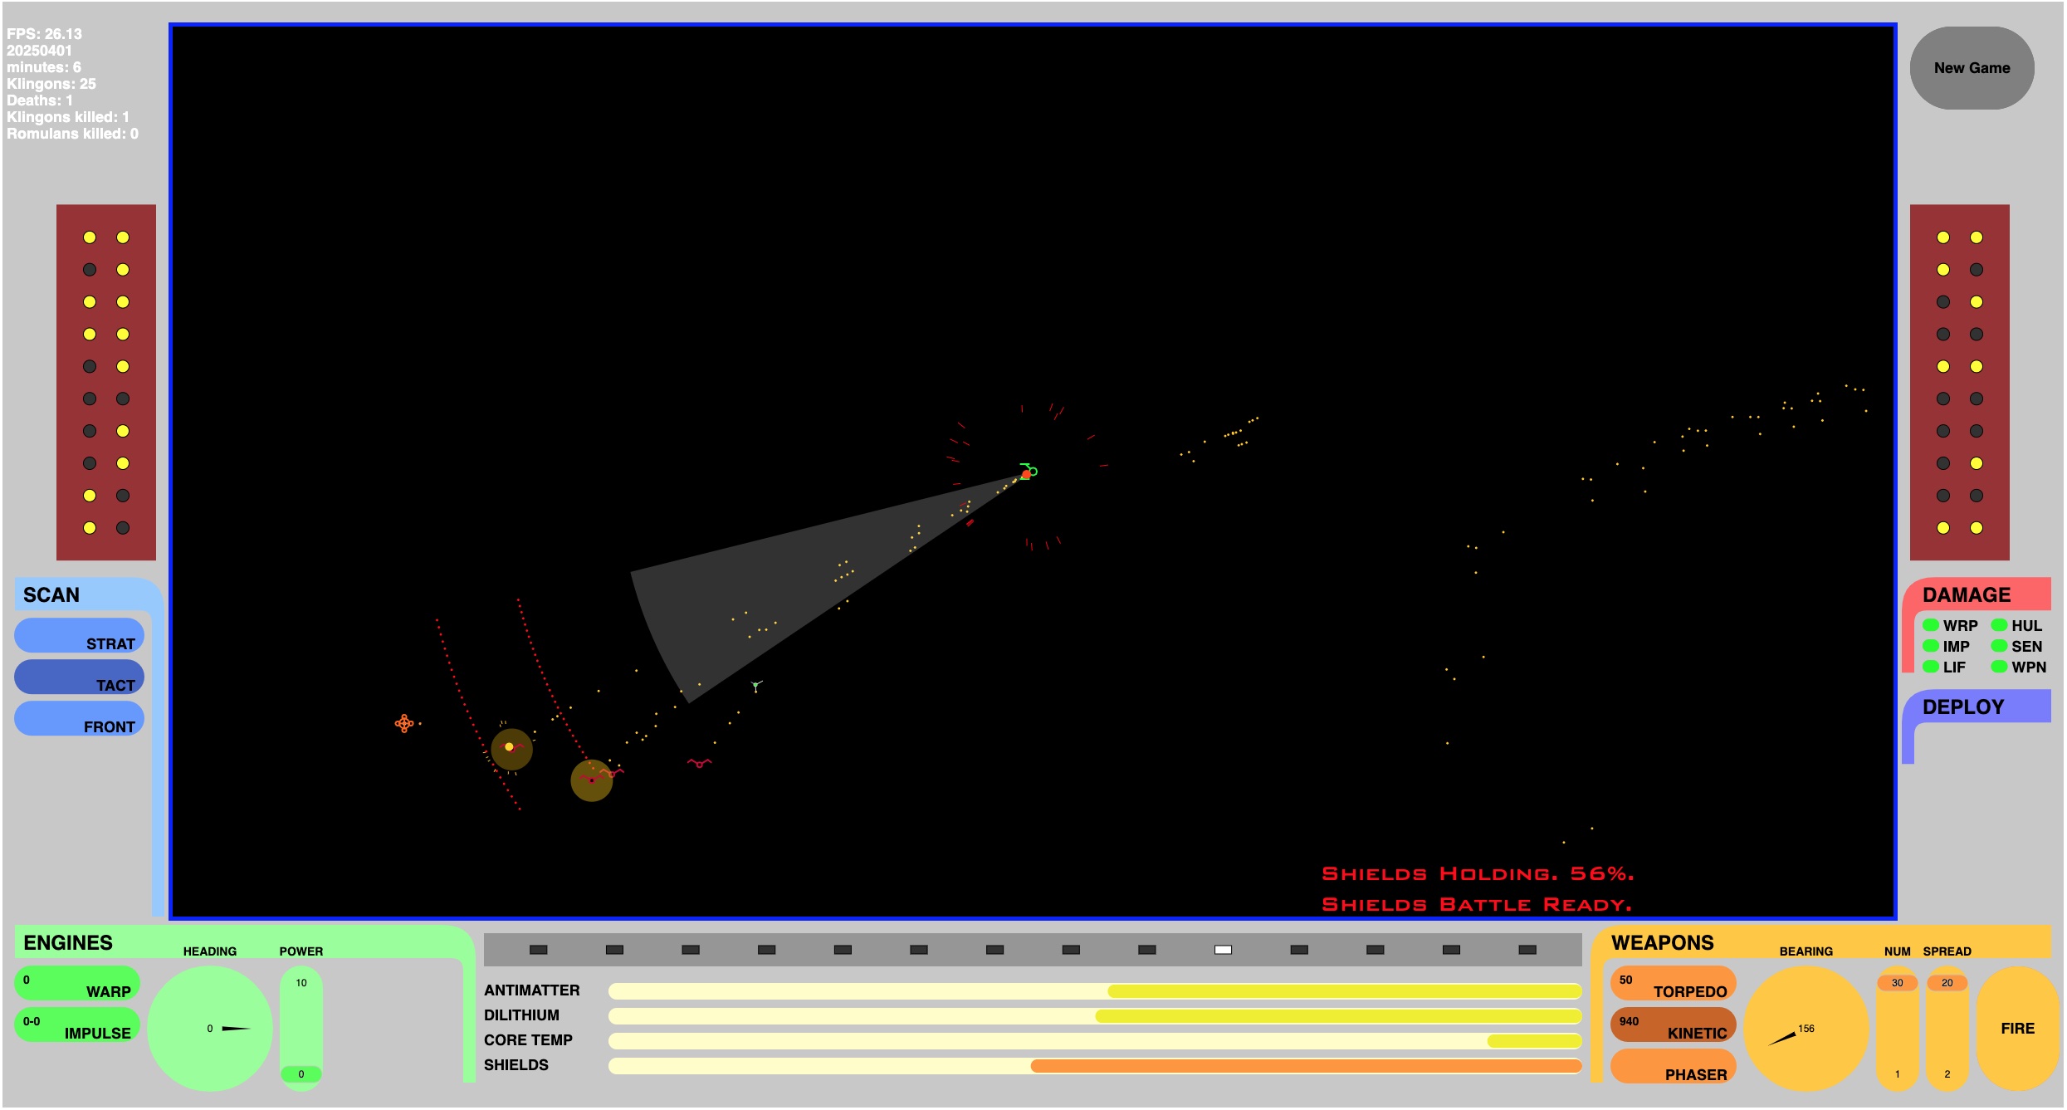Click the green WRP damage indicator
The image size is (2067, 1110).
1931,625
